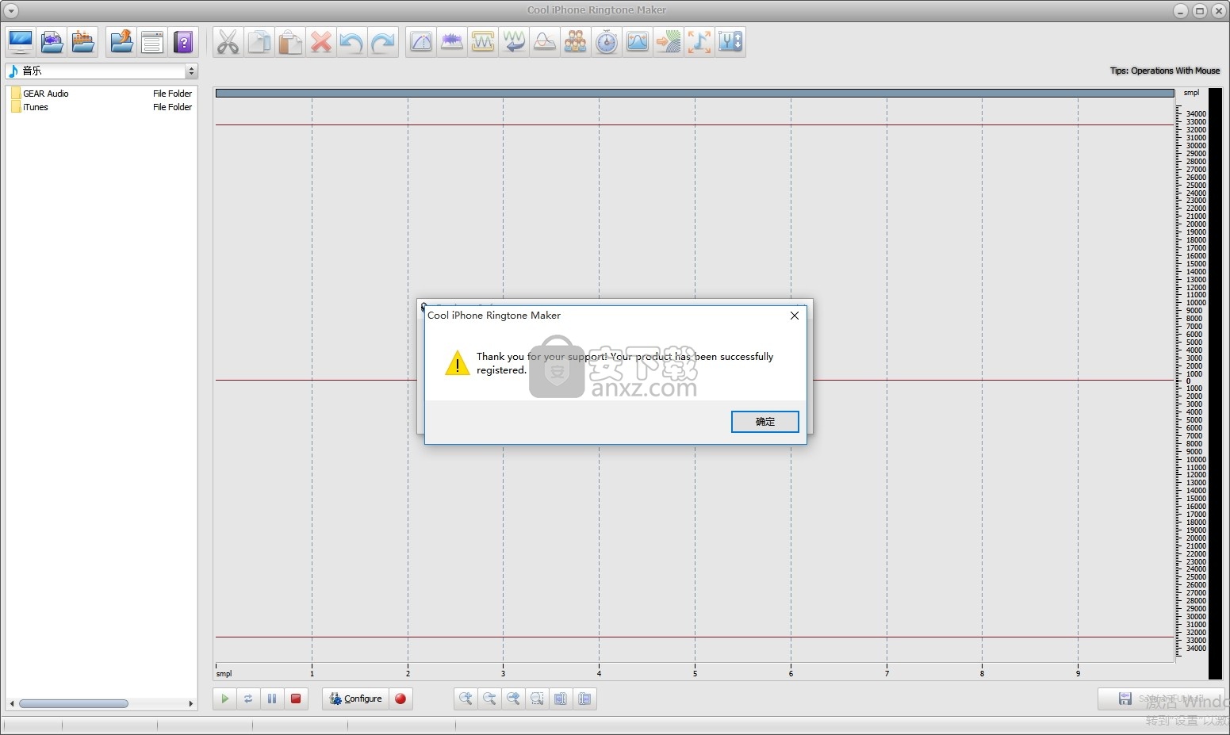Click the orange arrow green stripes icon
The height and width of the screenshot is (735, 1230).
[x=669, y=42]
